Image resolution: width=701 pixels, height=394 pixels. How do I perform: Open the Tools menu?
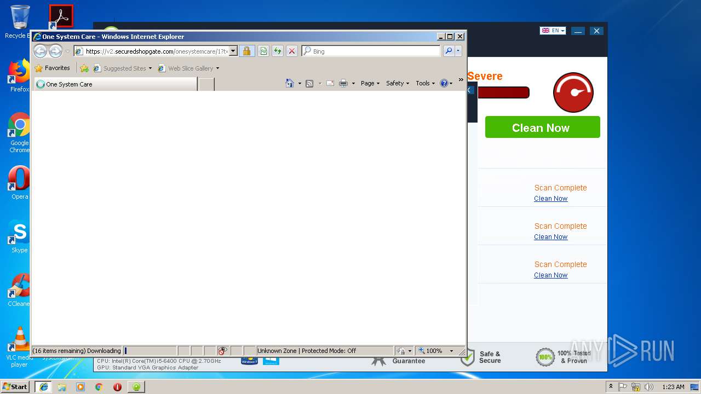[x=426, y=83]
